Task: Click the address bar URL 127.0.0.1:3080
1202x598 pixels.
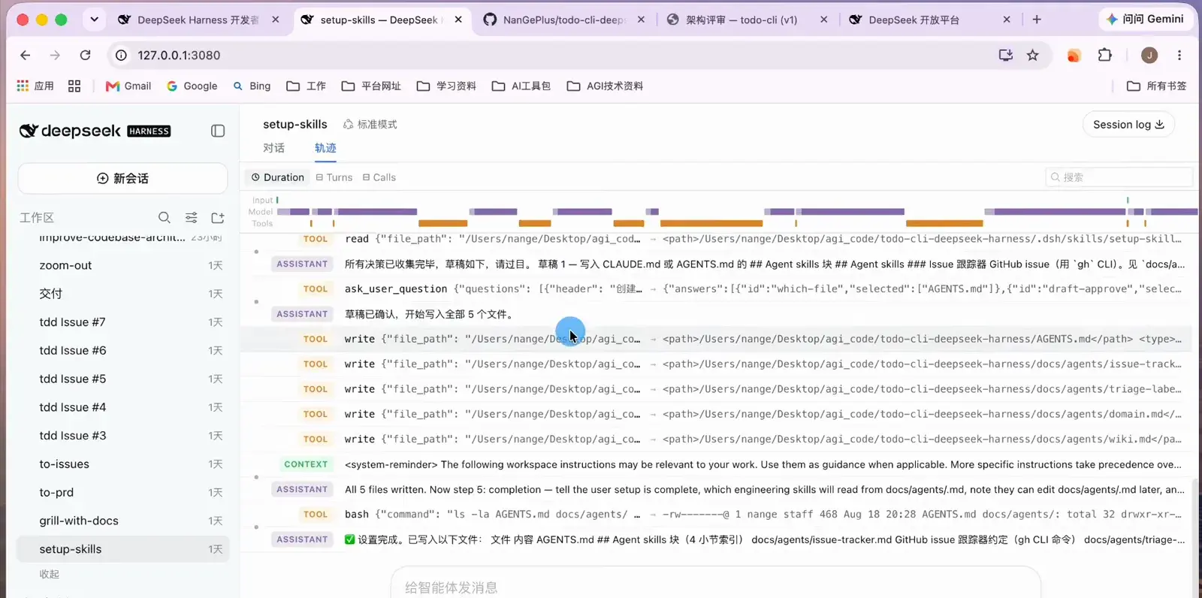Action: [179, 55]
